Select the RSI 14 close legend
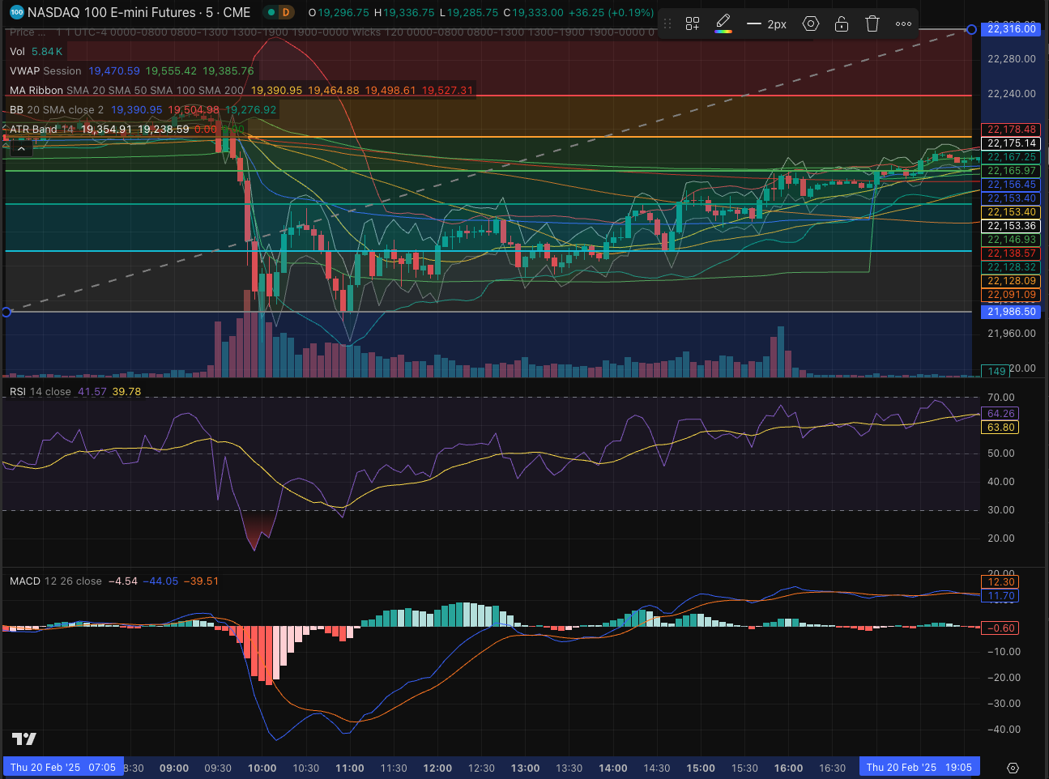Viewport: 1049px width, 779px height. (x=40, y=391)
